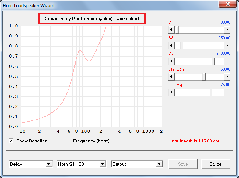Click the S2 slider thumb
The image size is (239, 178).
click(x=182, y=45)
